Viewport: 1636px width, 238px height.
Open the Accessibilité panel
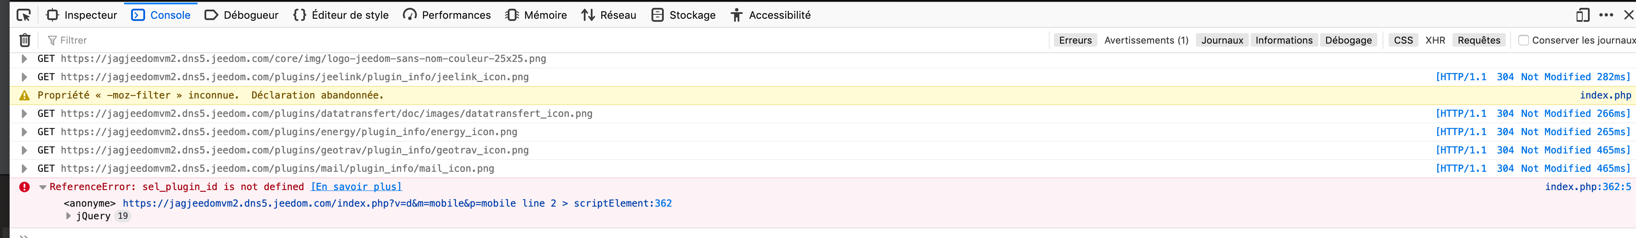(x=771, y=15)
